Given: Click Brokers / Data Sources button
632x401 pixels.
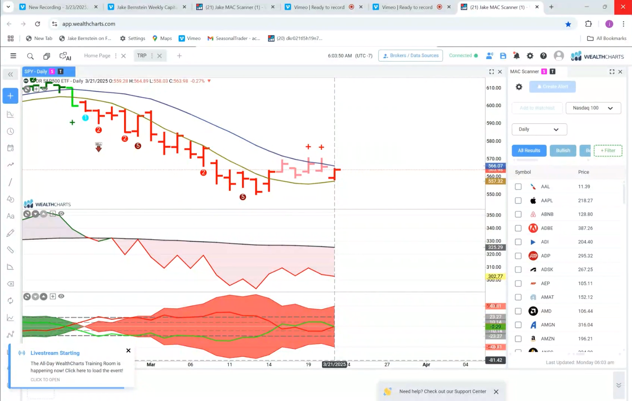Looking at the screenshot, I should point(411,56).
